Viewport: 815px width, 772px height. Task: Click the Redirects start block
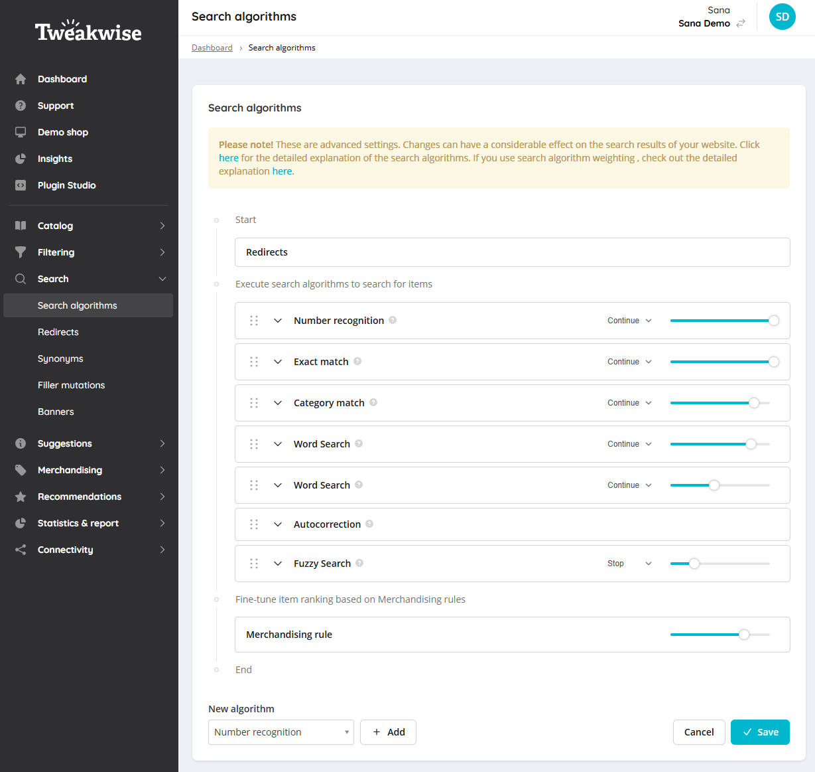click(x=513, y=252)
